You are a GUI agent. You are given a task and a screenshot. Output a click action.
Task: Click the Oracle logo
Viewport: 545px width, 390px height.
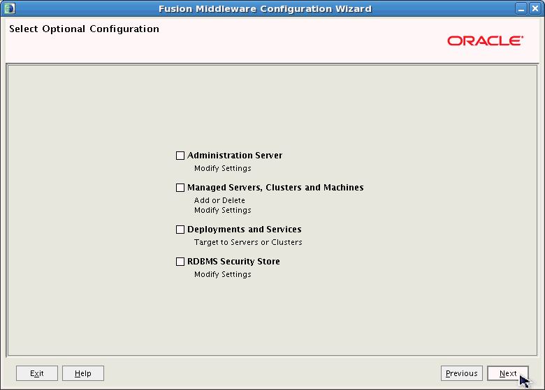click(485, 40)
